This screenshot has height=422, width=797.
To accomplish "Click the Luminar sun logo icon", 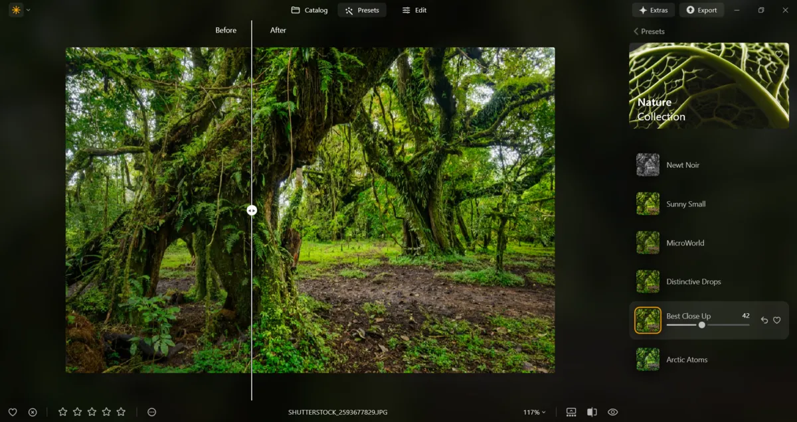I will click(x=15, y=10).
